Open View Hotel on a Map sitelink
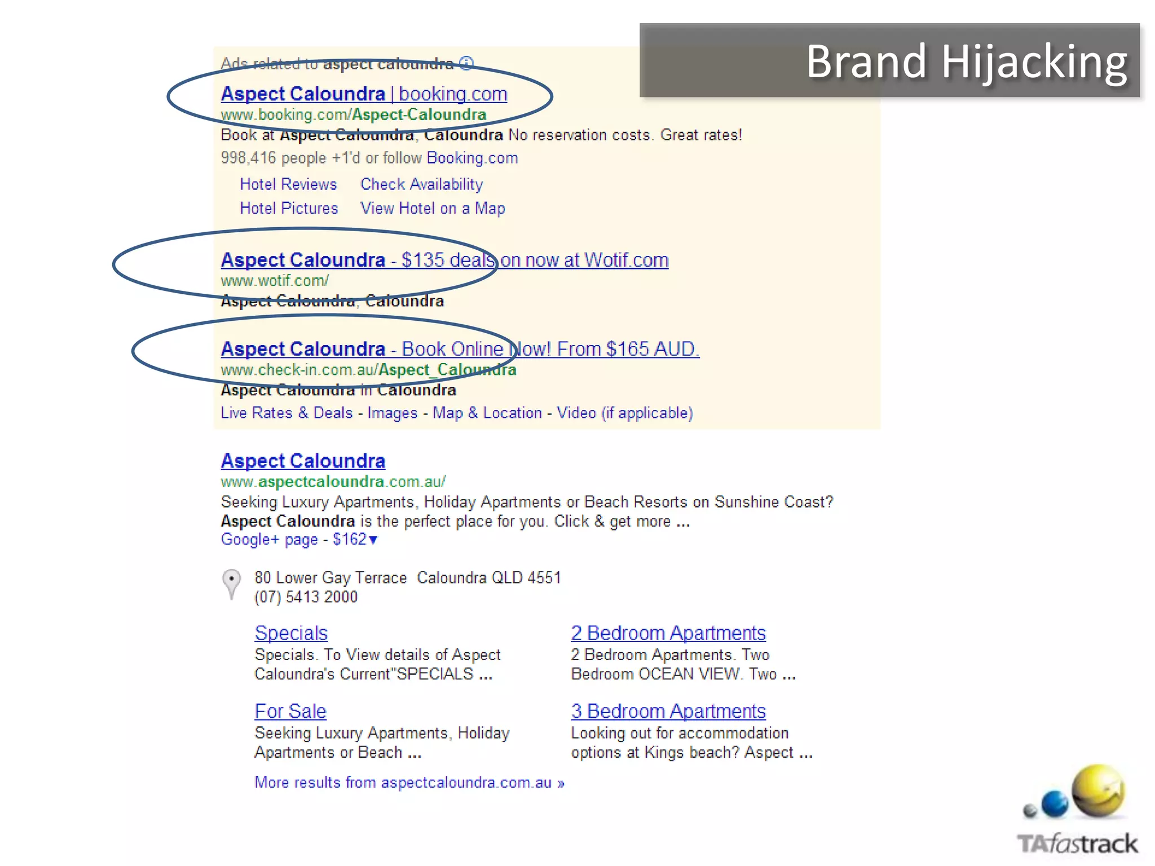Image resolution: width=1155 pixels, height=866 pixels. [433, 209]
